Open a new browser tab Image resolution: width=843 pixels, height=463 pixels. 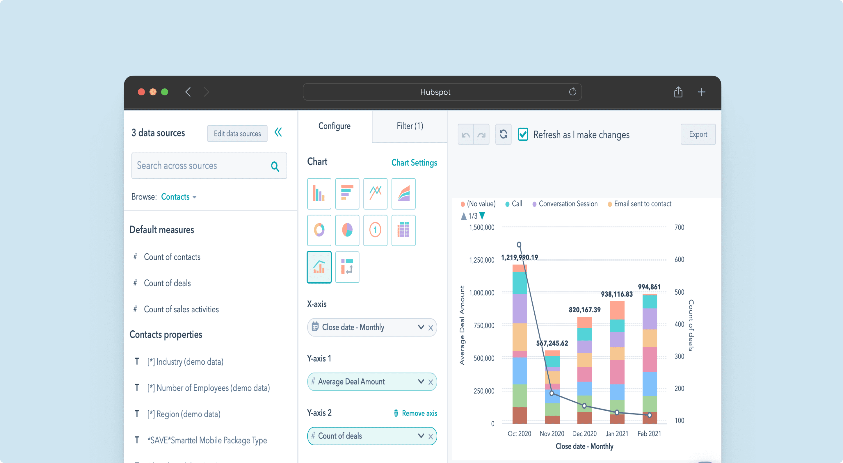click(701, 92)
